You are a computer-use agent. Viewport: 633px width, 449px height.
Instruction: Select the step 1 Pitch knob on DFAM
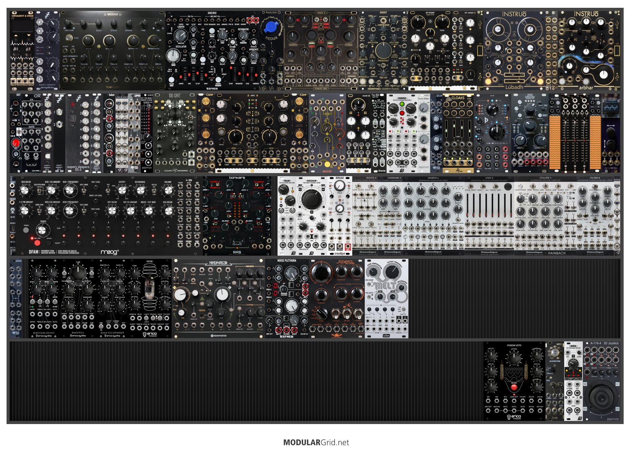[x=64, y=228]
